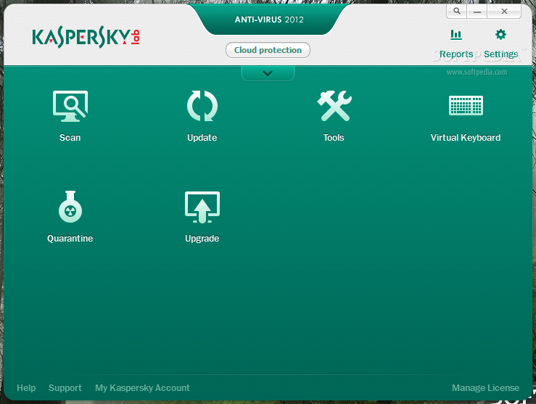Click the Reports label text
This screenshot has height=404, width=536.
click(456, 54)
